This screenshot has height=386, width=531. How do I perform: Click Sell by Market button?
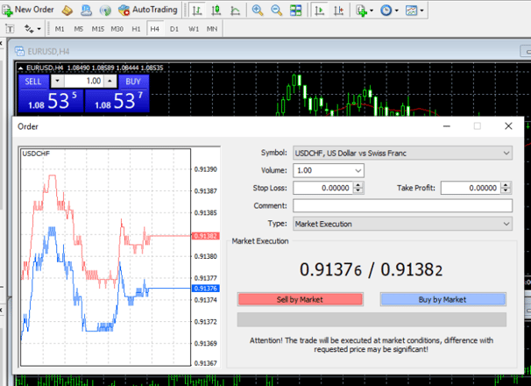(x=300, y=299)
